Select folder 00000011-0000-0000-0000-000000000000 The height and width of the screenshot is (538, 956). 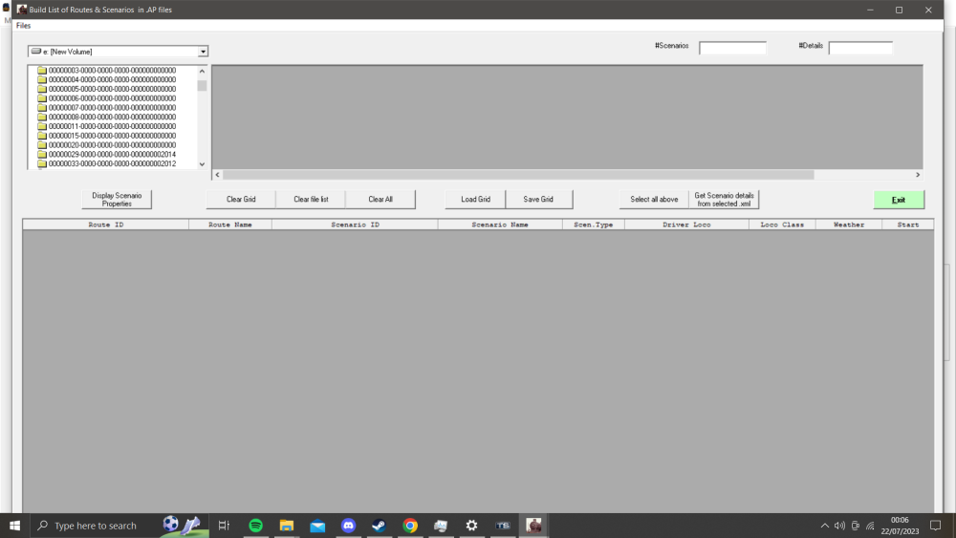[112, 127]
